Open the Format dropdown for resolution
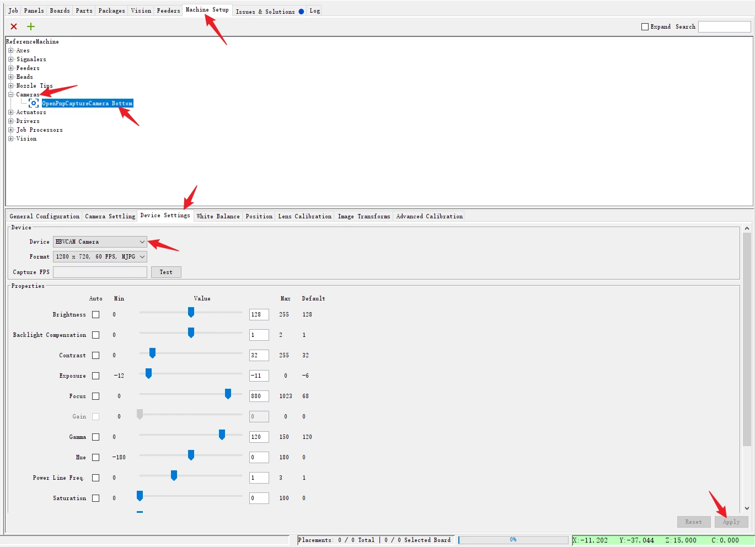 pyautogui.click(x=100, y=256)
